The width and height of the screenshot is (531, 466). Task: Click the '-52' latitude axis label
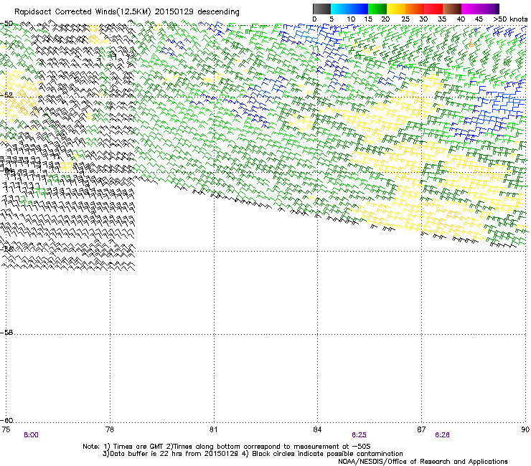pyautogui.click(x=6, y=95)
